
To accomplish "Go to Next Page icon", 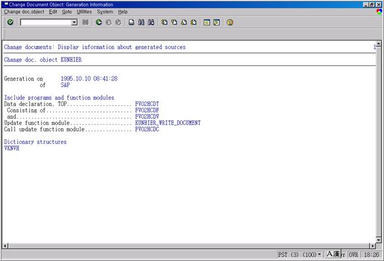I will [x=183, y=22].
